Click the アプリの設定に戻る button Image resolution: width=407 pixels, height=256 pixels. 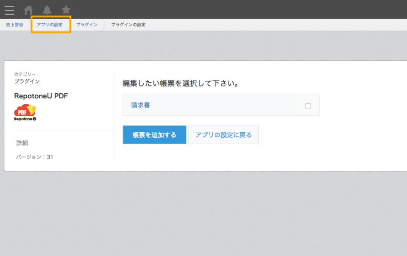223,135
